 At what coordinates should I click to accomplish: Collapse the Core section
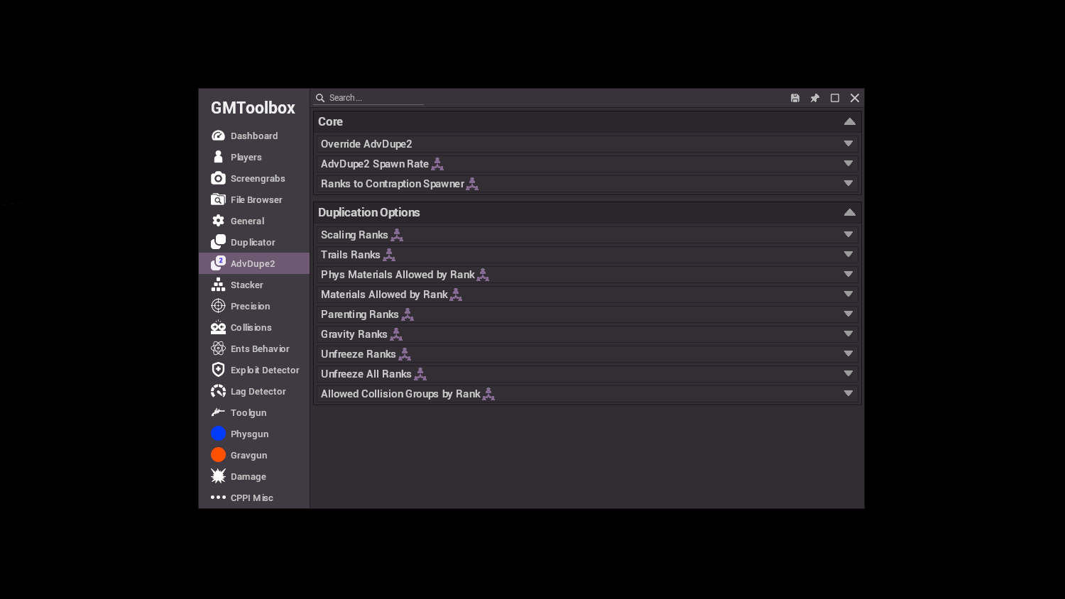[849, 121]
